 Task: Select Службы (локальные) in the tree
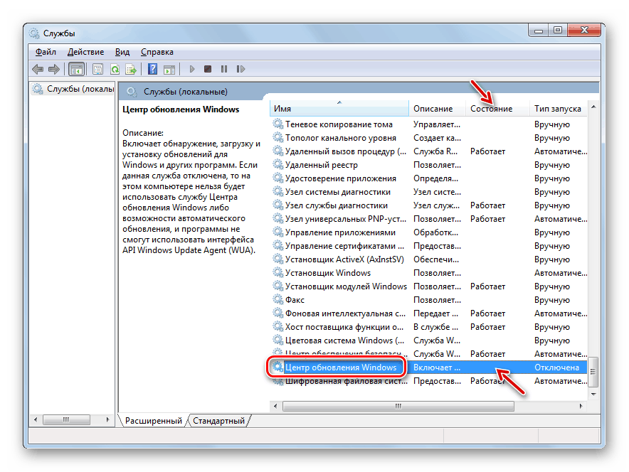74,89
